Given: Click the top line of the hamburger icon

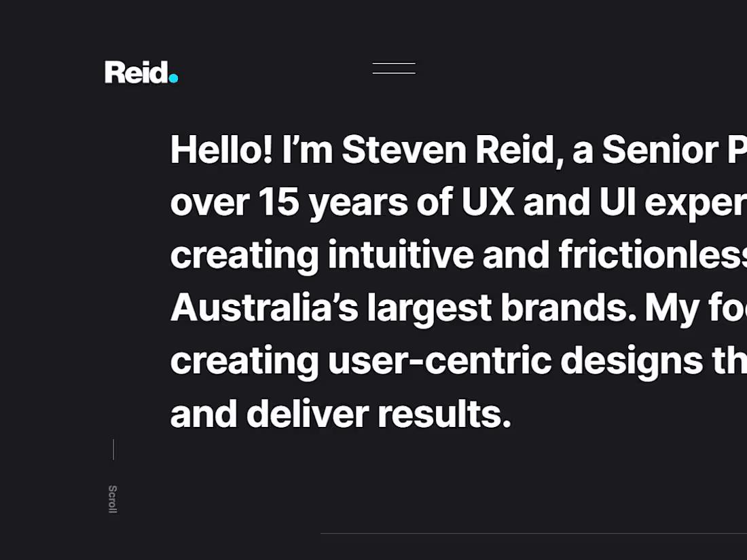Looking at the screenshot, I should click(x=394, y=63).
